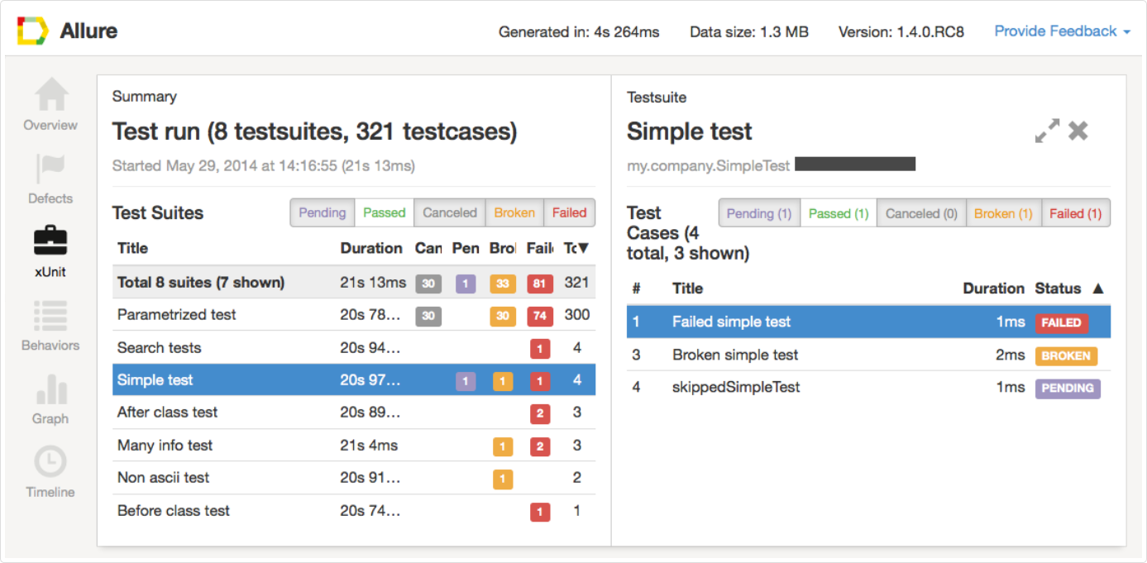This screenshot has width=1147, height=563.
Task: Toggle the Broken filter for Test Suites
Action: coord(514,212)
